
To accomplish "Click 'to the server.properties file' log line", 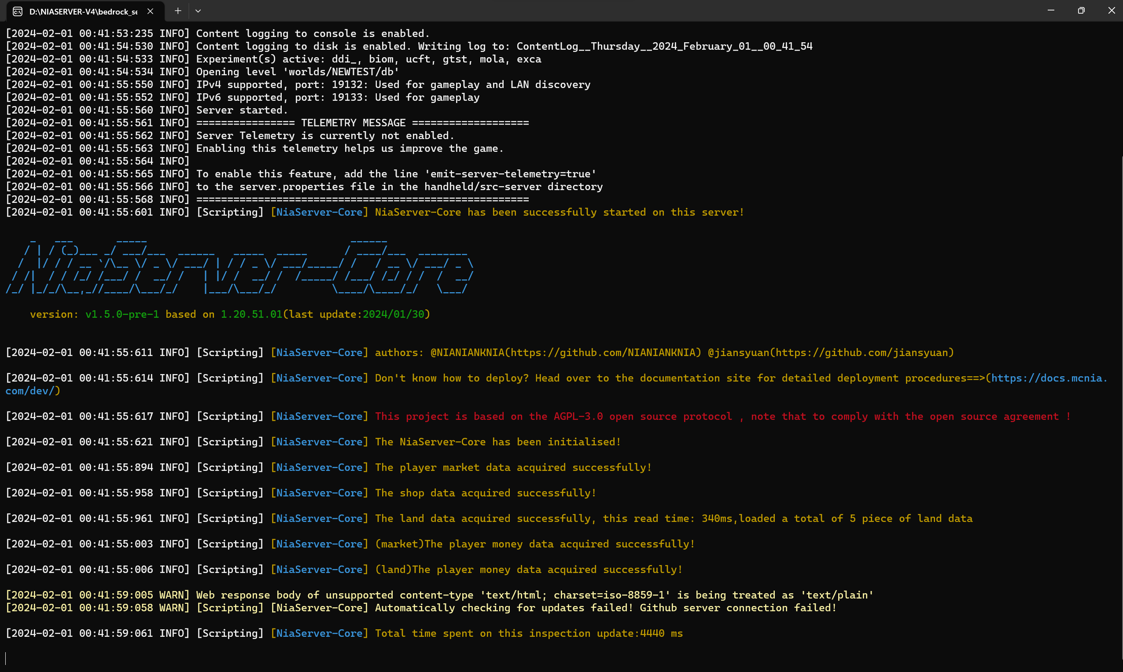I will [x=304, y=187].
